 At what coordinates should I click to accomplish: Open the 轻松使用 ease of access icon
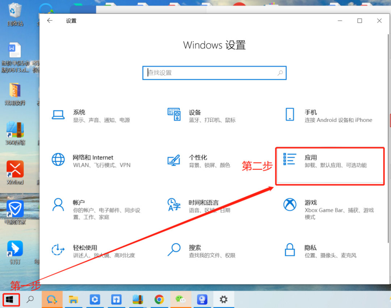coord(58,249)
